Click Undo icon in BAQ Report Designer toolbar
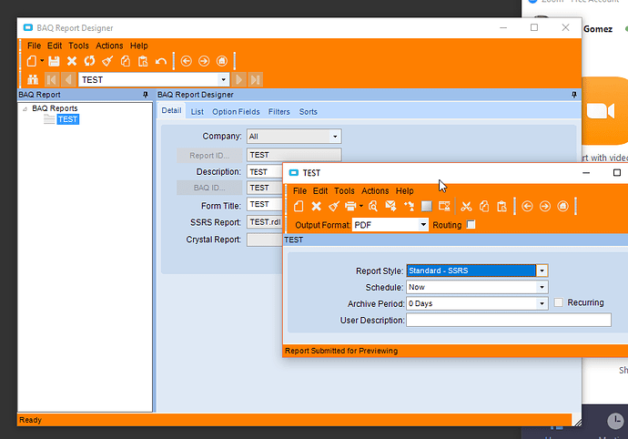 (160, 61)
